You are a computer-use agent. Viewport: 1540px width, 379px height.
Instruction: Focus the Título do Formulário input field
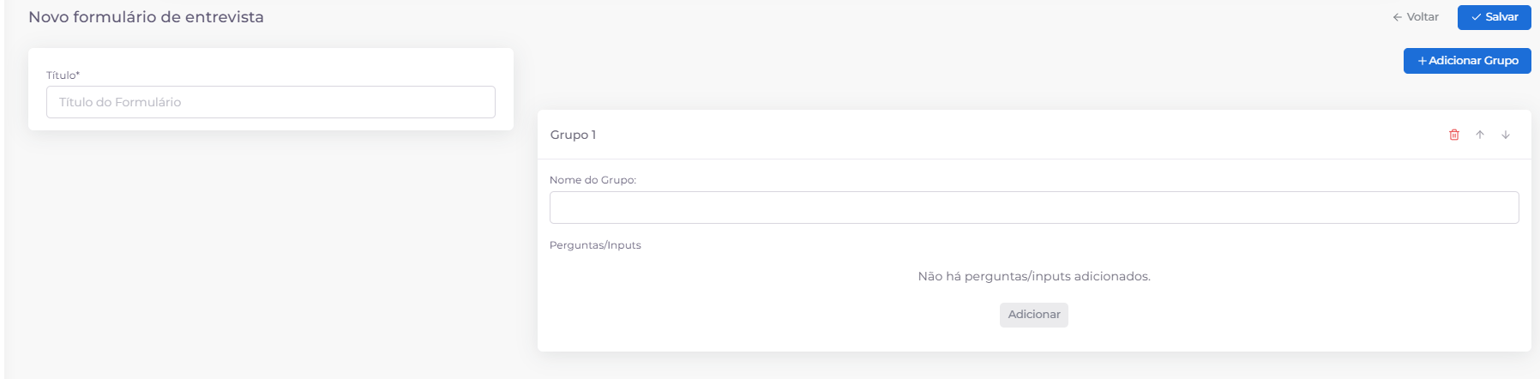click(x=271, y=102)
